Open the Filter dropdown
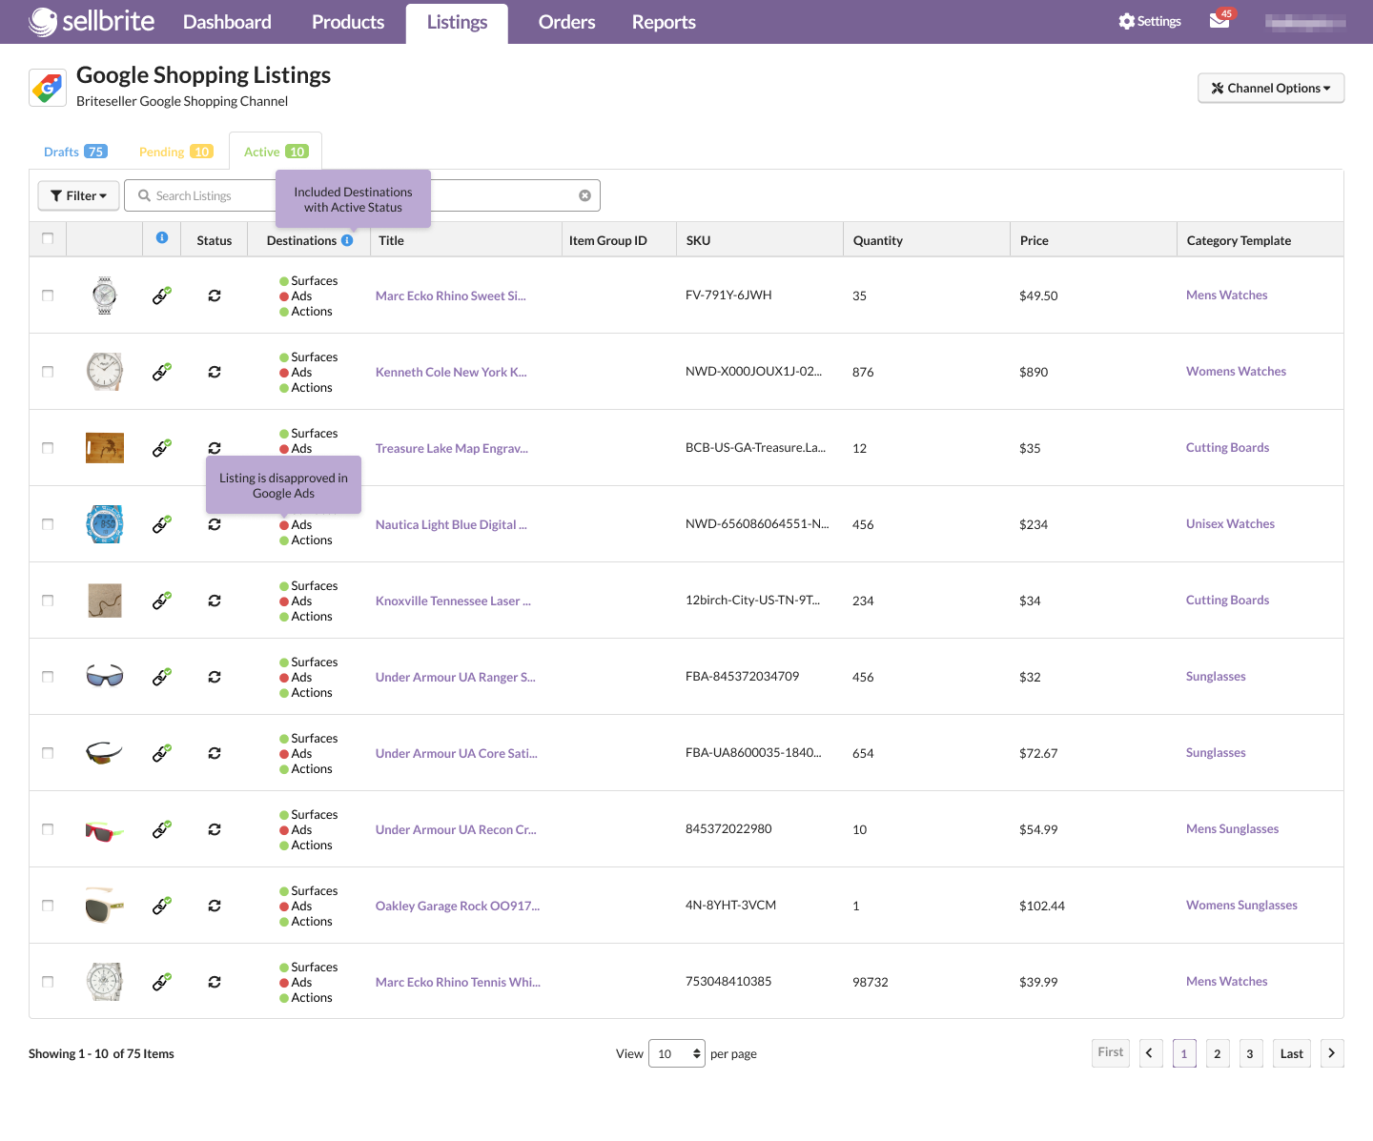 79,195
